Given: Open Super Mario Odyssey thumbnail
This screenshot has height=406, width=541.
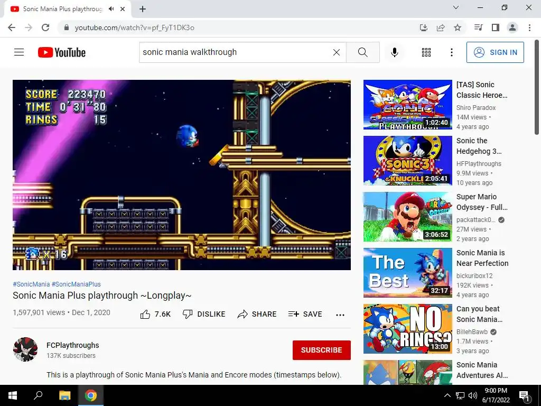Looking at the screenshot, I should pyautogui.click(x=407, y=217).
